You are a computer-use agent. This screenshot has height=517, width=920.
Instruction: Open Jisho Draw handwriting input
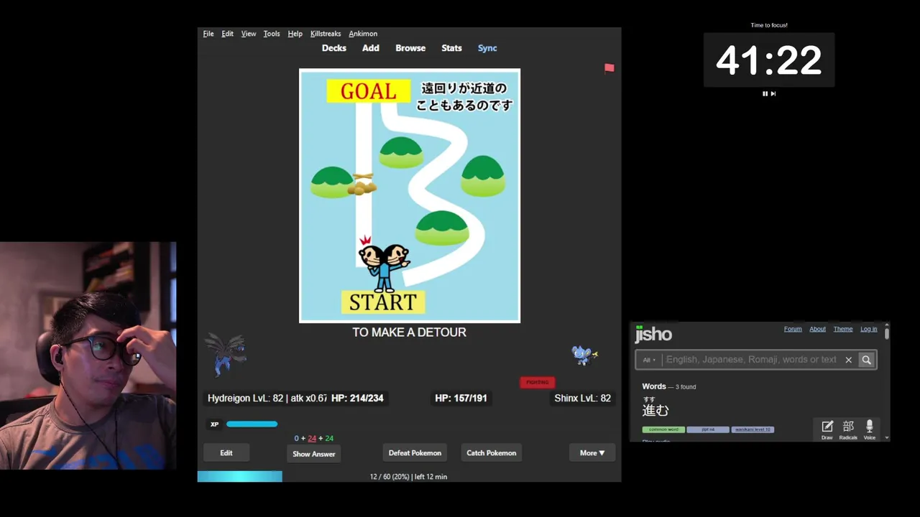[x=827, y=429]
